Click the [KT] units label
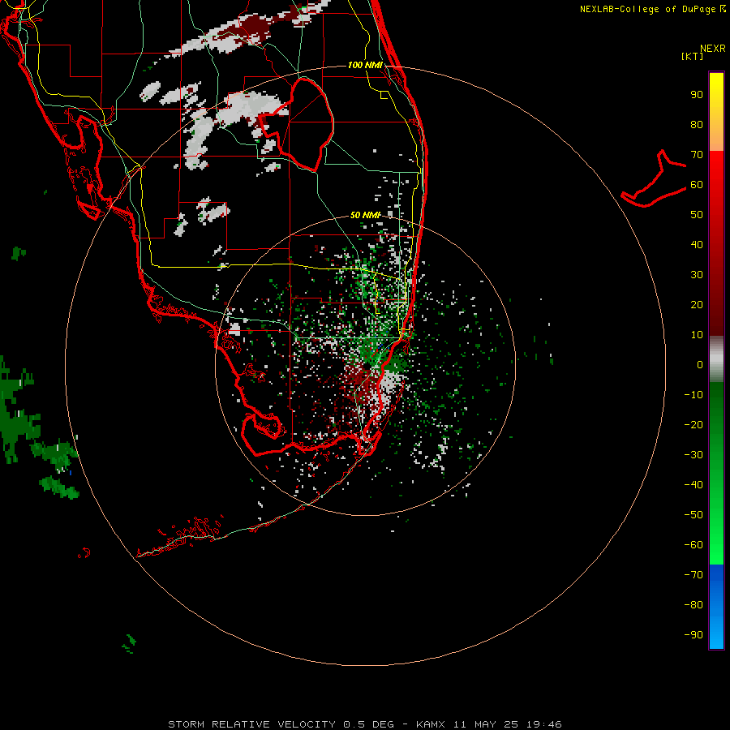Image resolution: width=730 pixels, height=730 pixels. pyautogui.click(x=693, y=56)
